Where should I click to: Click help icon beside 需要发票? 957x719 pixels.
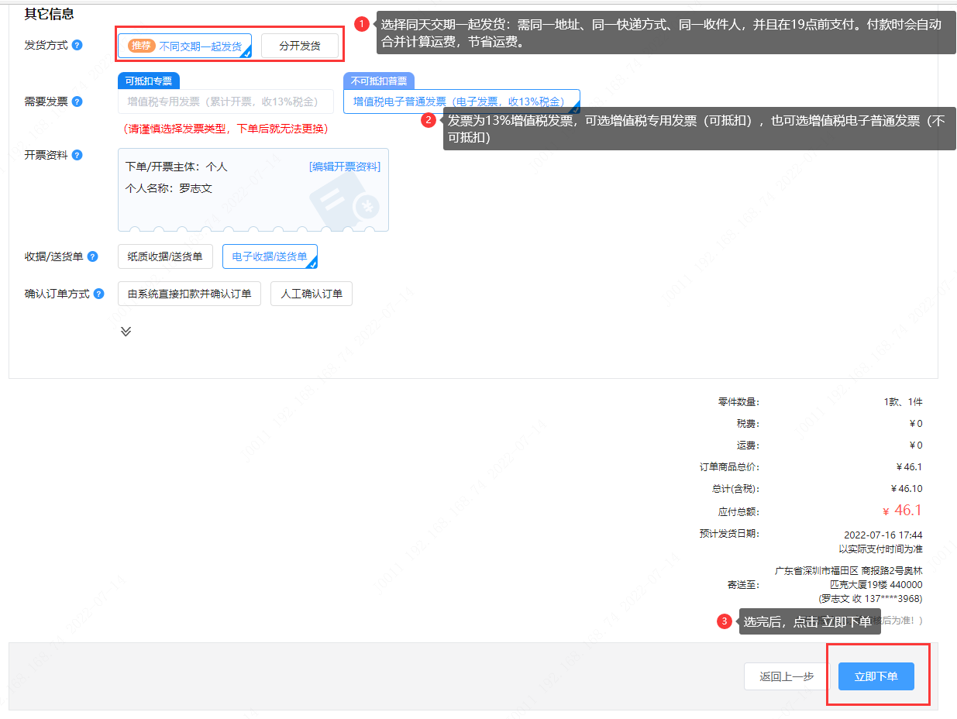(x=77, y=101)
